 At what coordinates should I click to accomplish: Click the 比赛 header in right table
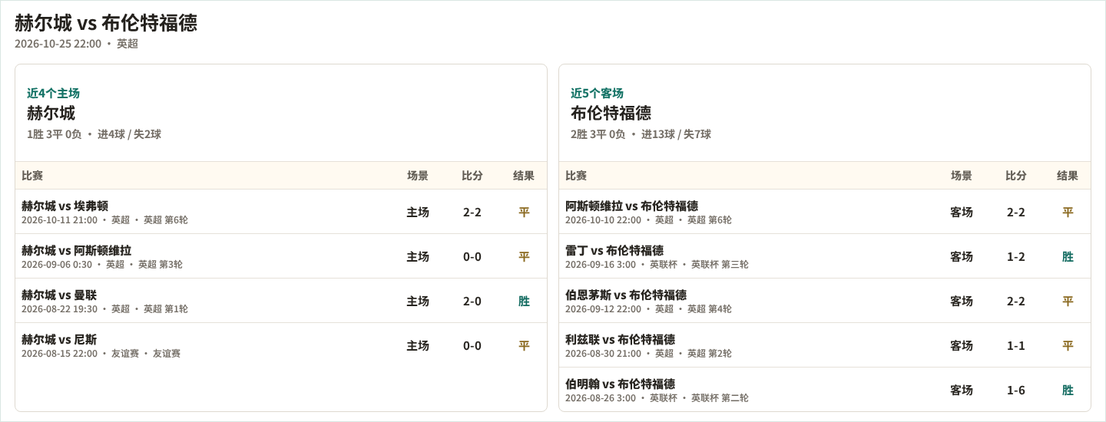click(x=576, y=176)
